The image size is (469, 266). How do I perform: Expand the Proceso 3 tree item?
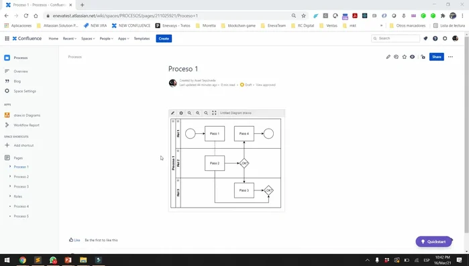tap(10, 186)
